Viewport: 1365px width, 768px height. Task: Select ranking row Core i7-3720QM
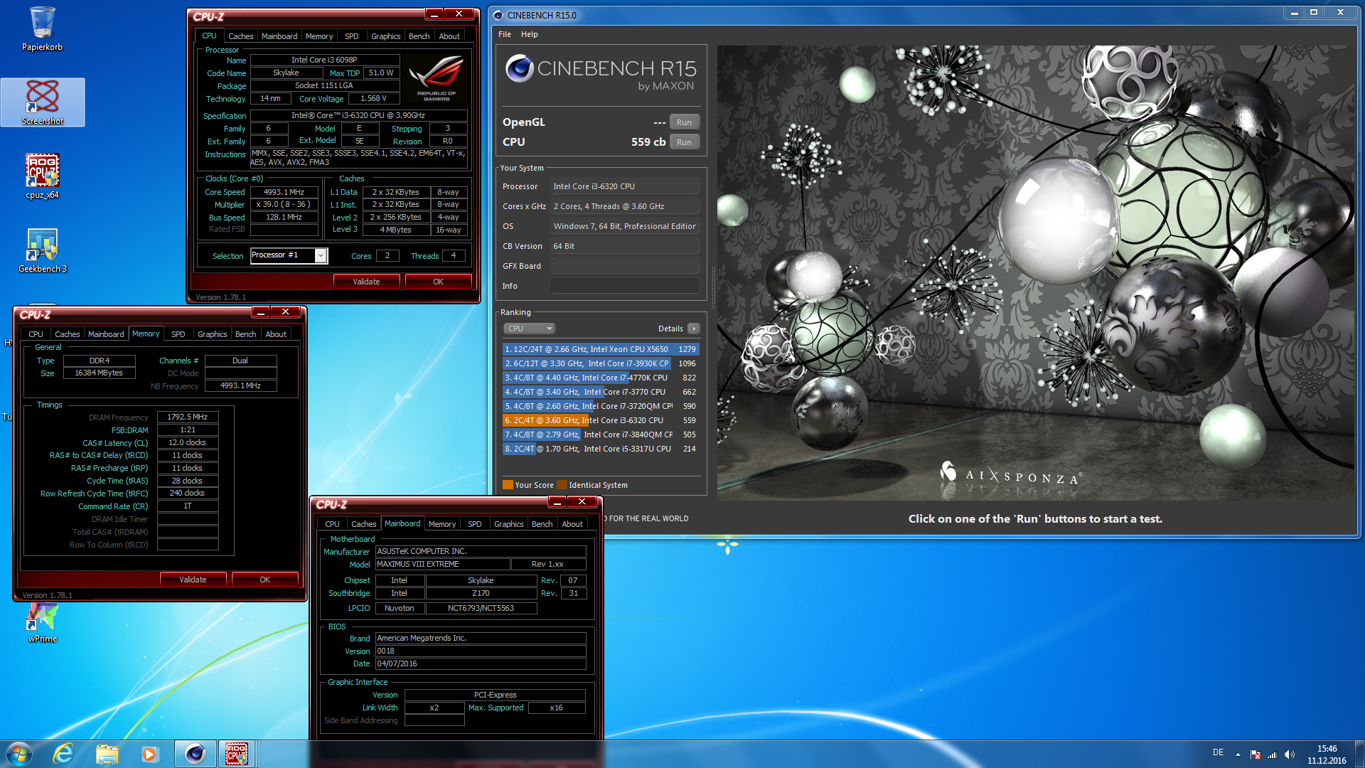601,406
